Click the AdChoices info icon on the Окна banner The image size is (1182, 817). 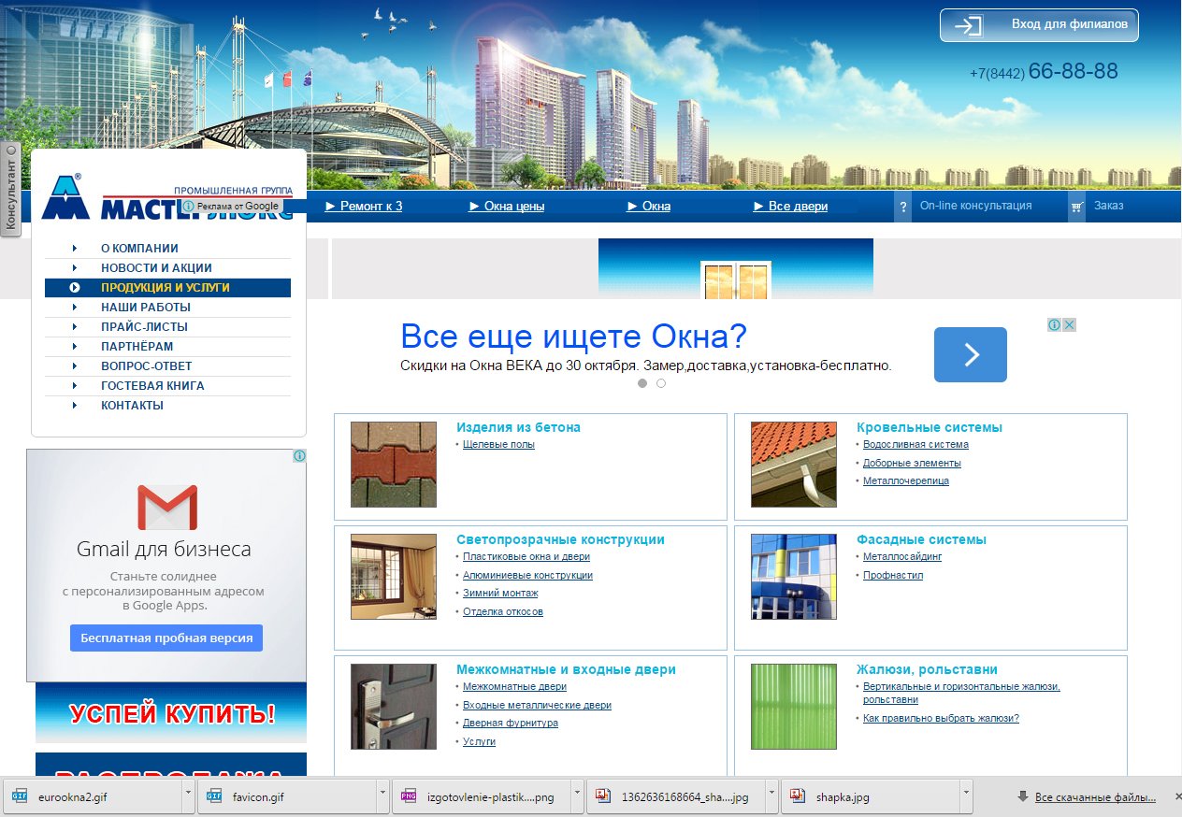(1054, 325)
